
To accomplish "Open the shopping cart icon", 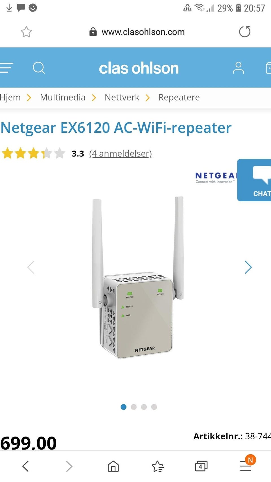I will pos(268,68).
